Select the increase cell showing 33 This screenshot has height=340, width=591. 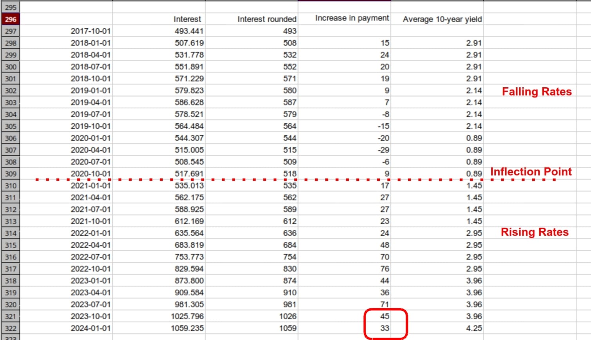coord(344,328)
